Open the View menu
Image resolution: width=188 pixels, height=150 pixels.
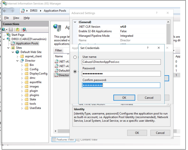pos(16,18)
